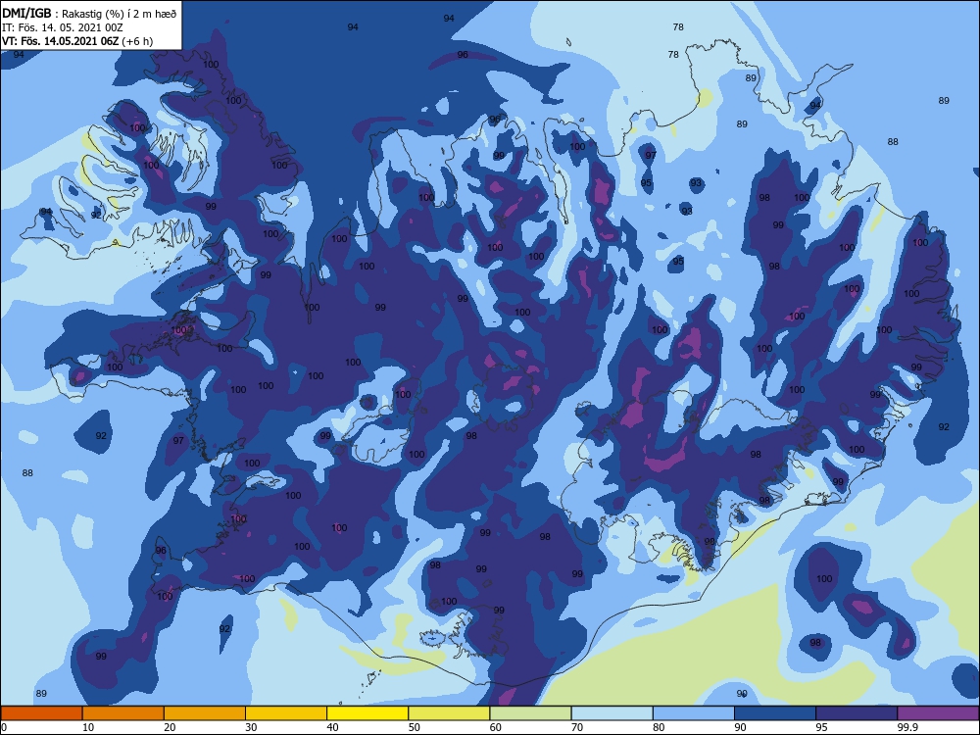Click the '99.9' tick label on the legend
This screenshot has width=980, height=735.
907,727
